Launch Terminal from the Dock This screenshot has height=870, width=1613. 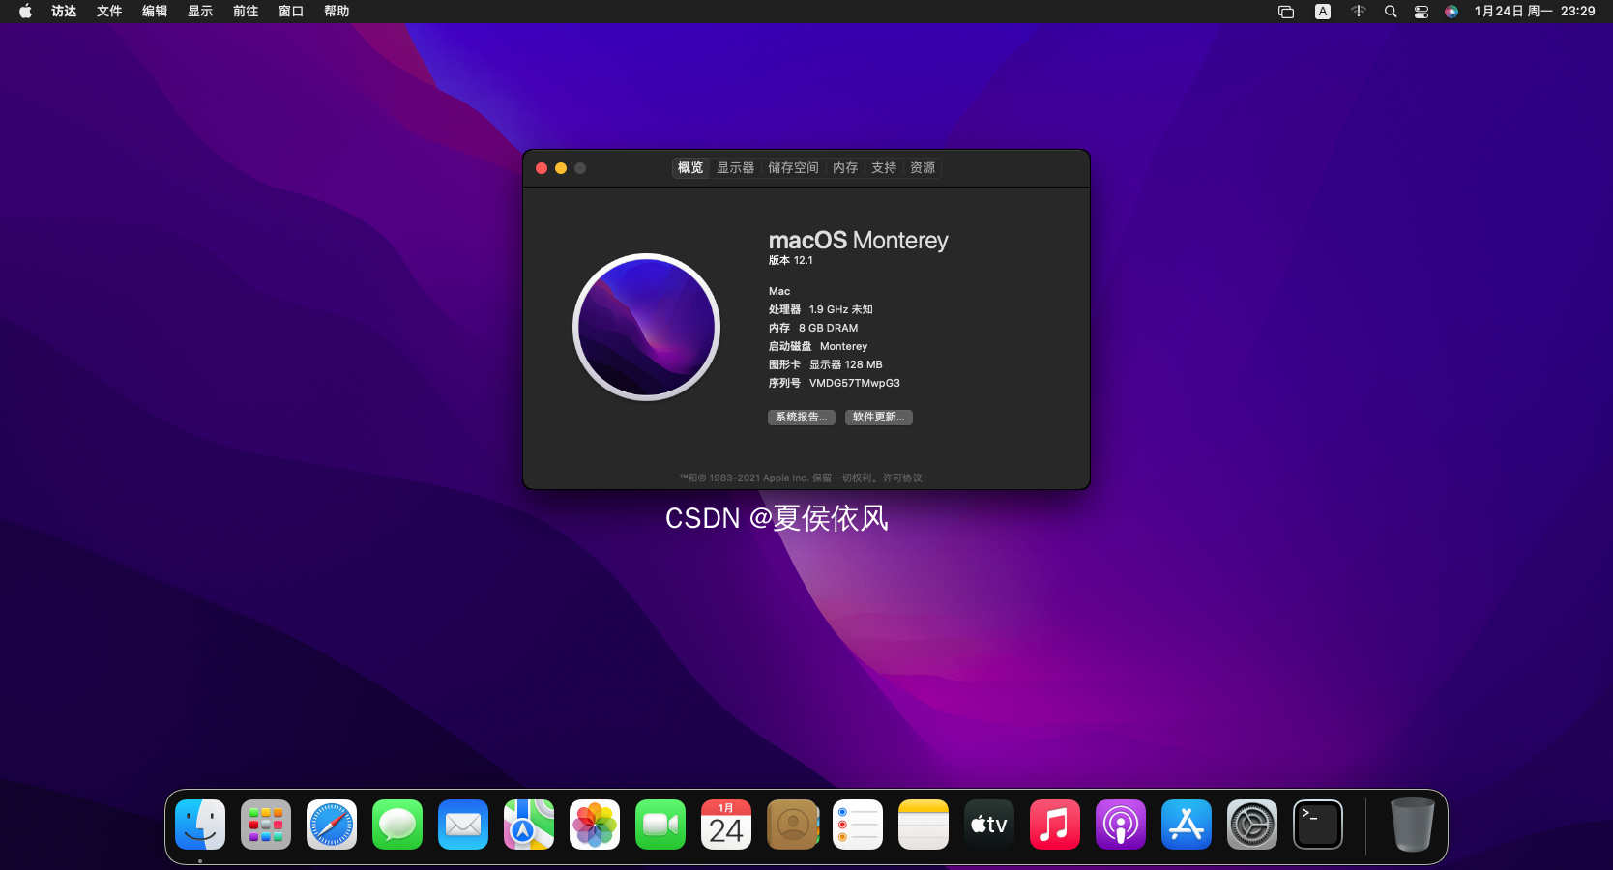pyautogui.click(x=1318, y=825)
